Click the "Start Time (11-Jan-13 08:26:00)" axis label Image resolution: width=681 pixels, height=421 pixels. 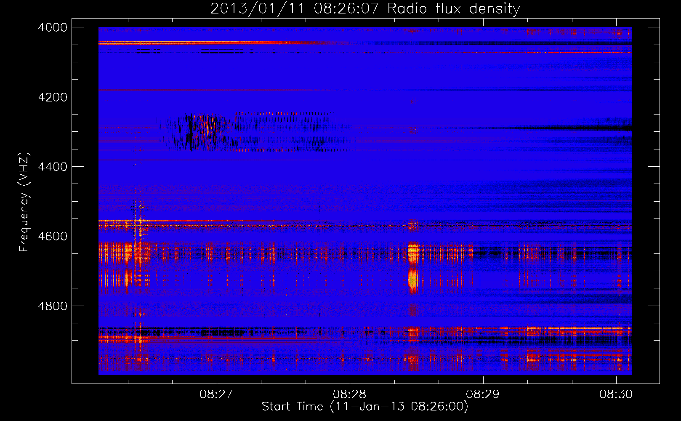pyautogui.click(x=365, y=407)
